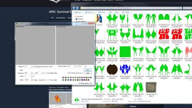192x108 pixels.
Task: Select the blue Quetzal_Quetz_Character template
Action: click(x=125, y=71)
